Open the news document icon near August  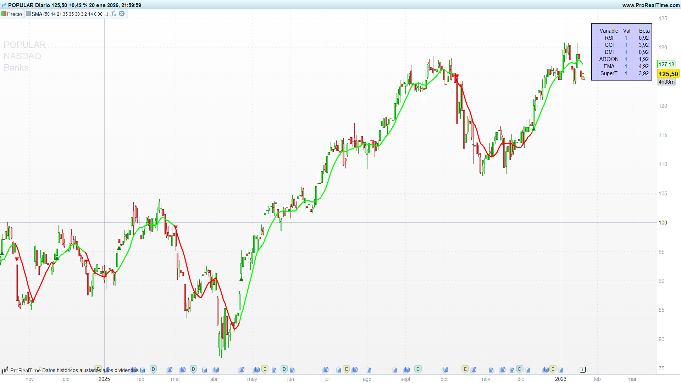pos(369,370)
